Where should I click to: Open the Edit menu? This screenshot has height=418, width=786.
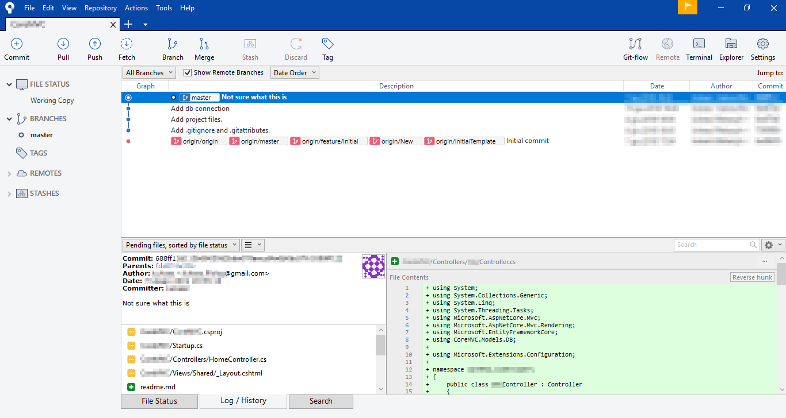coord(48,8)
